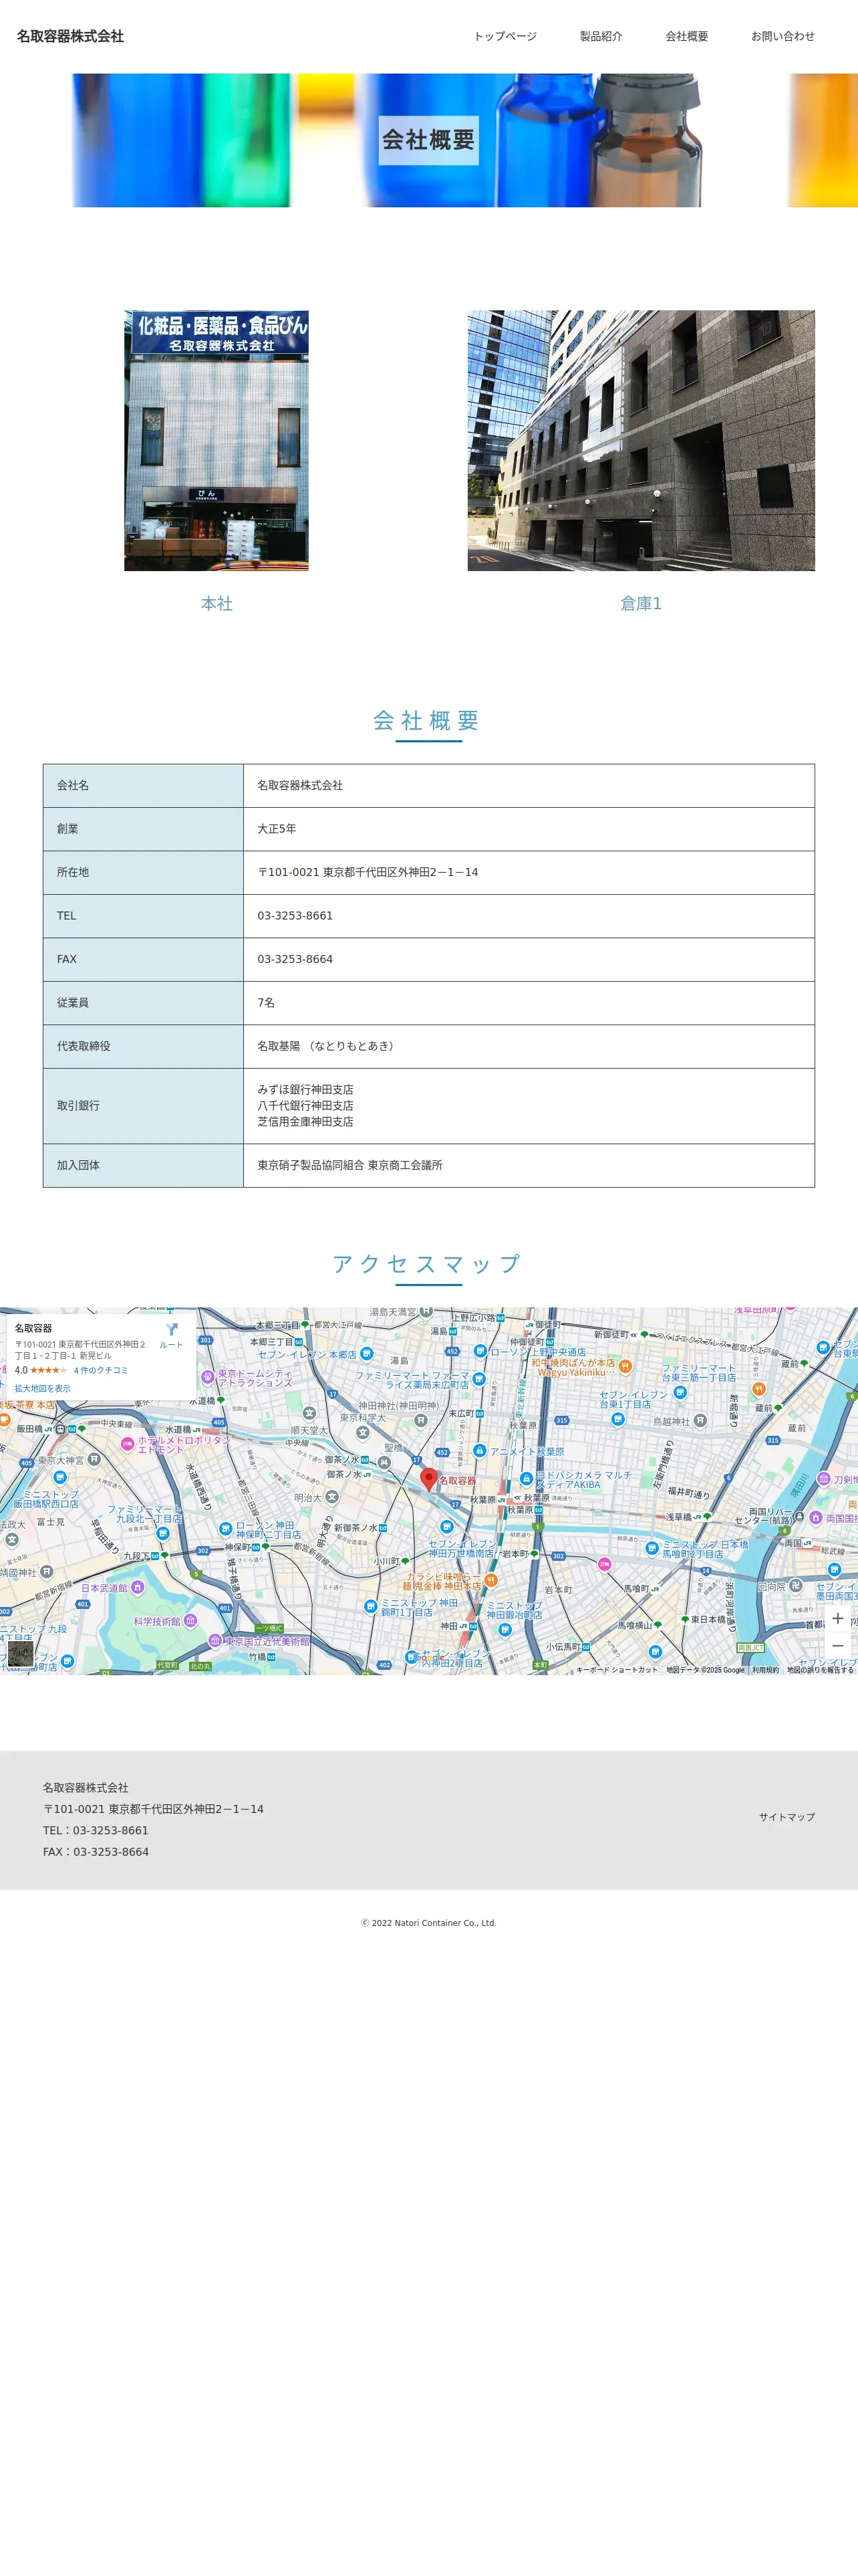Click the 大正5年 founding year cell
858x2576 pixels.
(x=529, y=829)
